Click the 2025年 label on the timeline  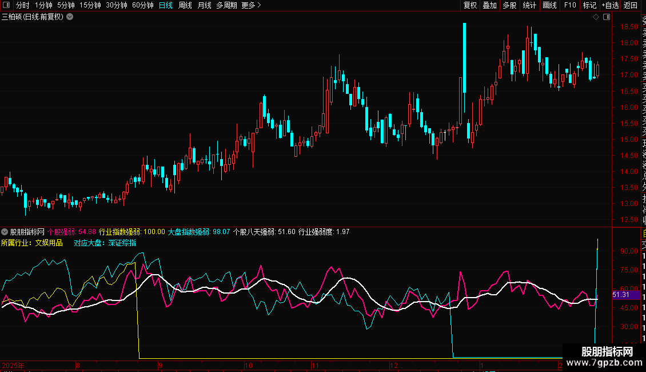(x=13, y=365)
